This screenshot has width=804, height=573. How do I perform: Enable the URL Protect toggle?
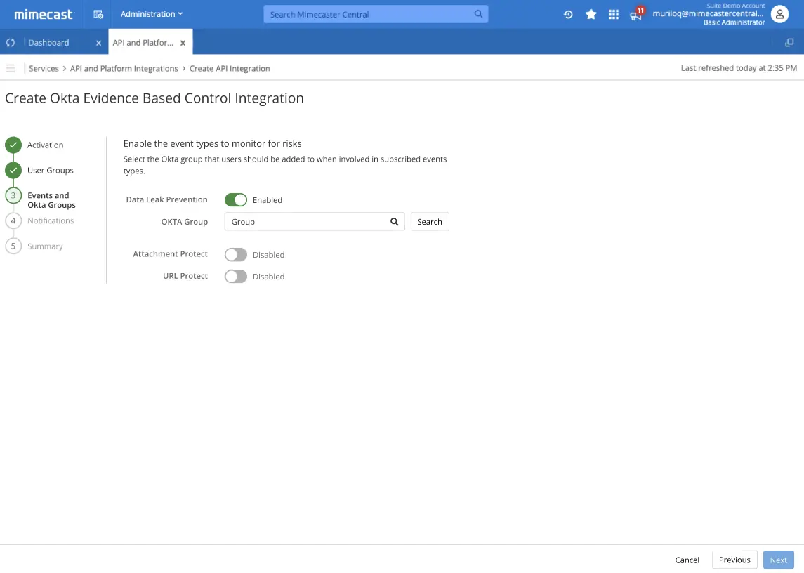coord(236,277)
